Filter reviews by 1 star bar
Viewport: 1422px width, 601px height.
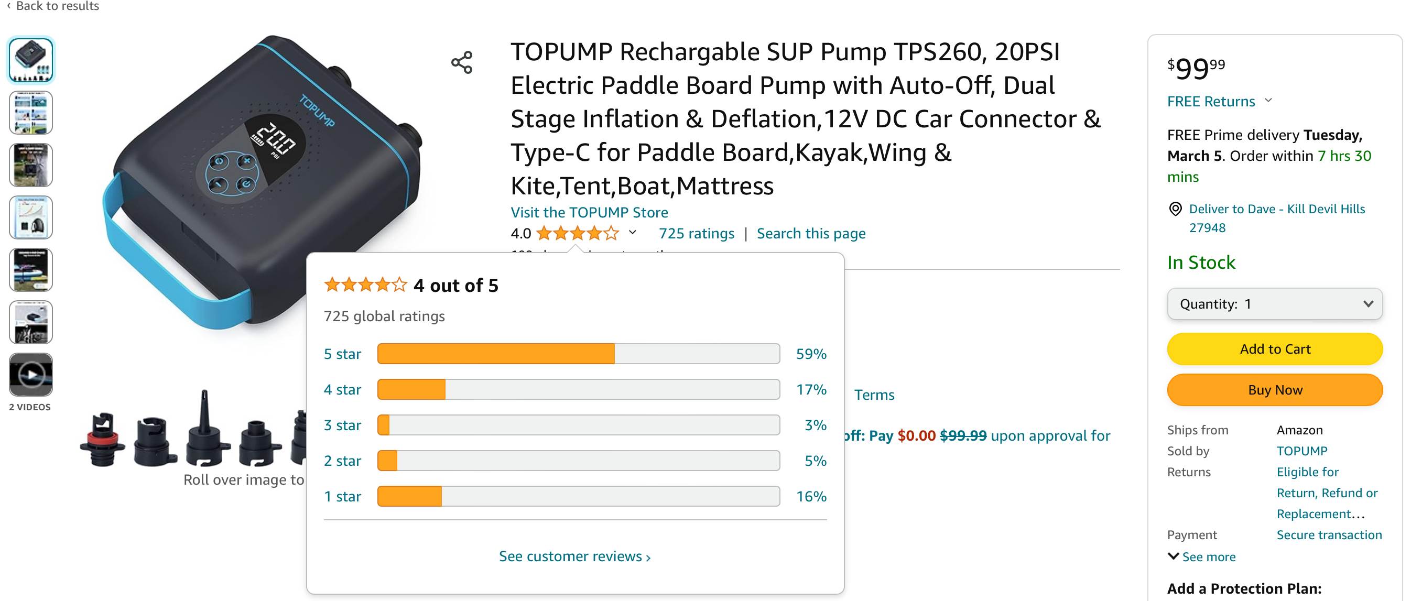[578, 496]
